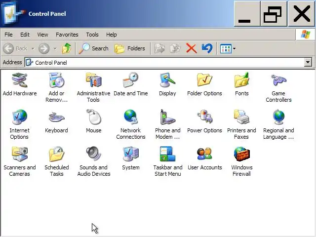Viewport: 316px width, 237px height.
Task: Close the Control Panel window
Action: [301, 14]
